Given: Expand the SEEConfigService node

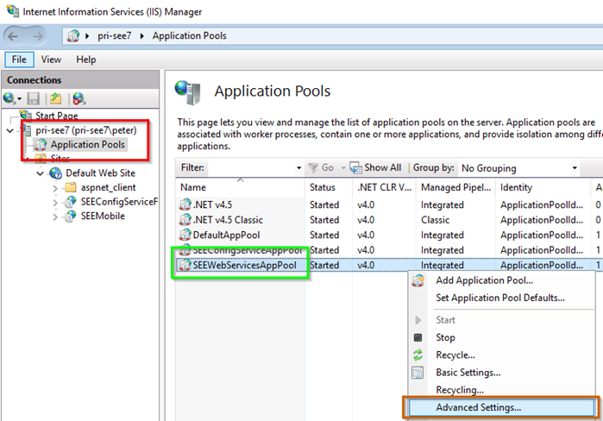Looking at the screenshot, I should pos(55,202).
